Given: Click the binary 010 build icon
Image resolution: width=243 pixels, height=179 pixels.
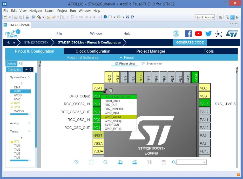Looking at the screenshot, I should pos(27,17).
